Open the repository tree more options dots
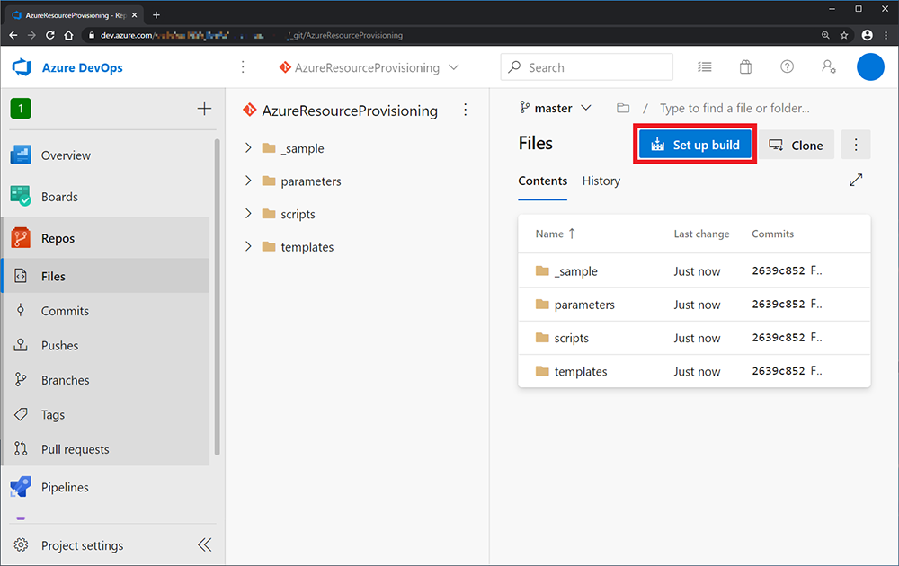899x566 pixels. pos(466,110)
